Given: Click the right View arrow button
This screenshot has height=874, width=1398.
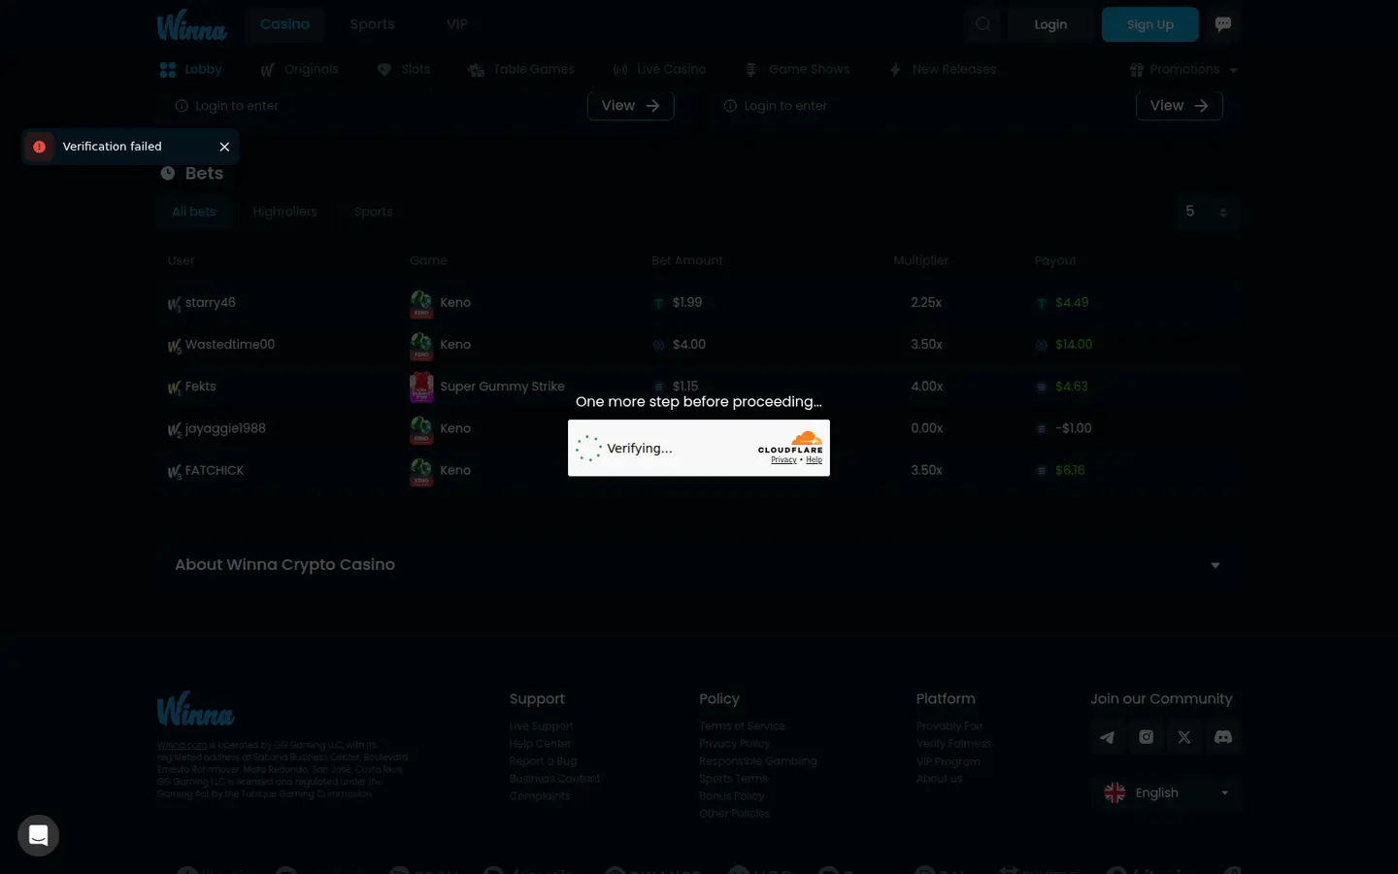Looking at the screenshot, I should 1179,105.
